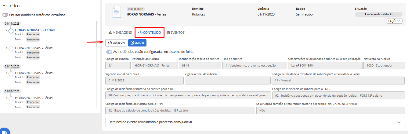Viewport: 408px width, 134px height.
Task: Expand Detalhes de evento relacionado a processo adm/judicial
Action: [x=255, y=122]
